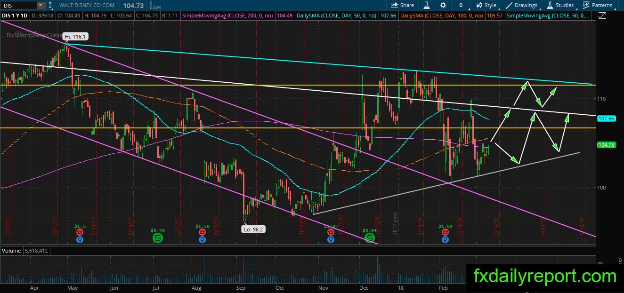Click the red earnings phone icon under $1.5

tap(80, 232)
